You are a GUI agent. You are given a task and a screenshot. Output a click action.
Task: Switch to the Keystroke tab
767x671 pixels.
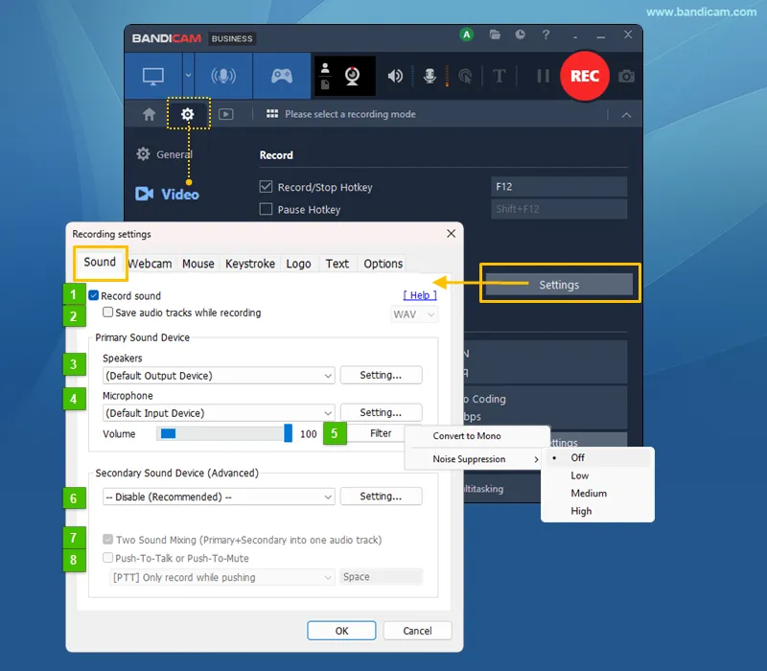(250, 264)
